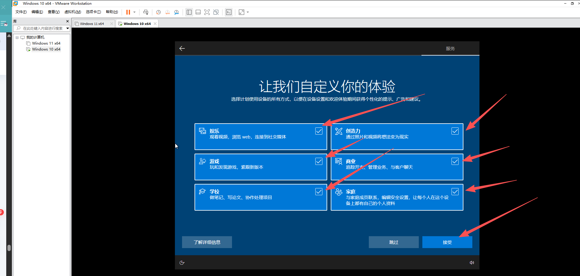Click the 创造力 creativity icon
Screen dimensions: 580x276
tap(339, 131)
